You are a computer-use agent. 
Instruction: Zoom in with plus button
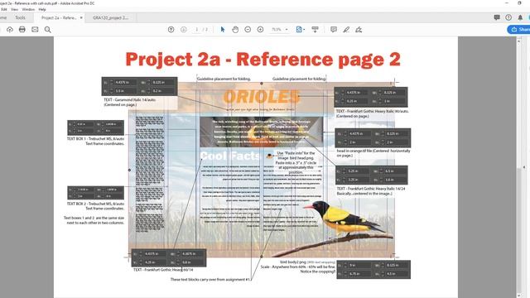(260, 30)
